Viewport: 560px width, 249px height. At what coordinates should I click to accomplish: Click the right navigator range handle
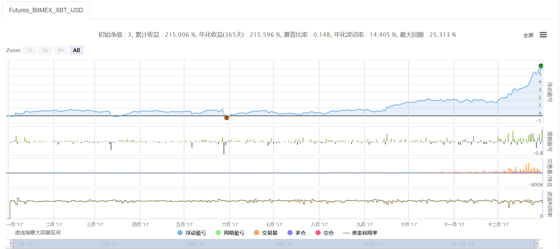(x=536, y=243)
